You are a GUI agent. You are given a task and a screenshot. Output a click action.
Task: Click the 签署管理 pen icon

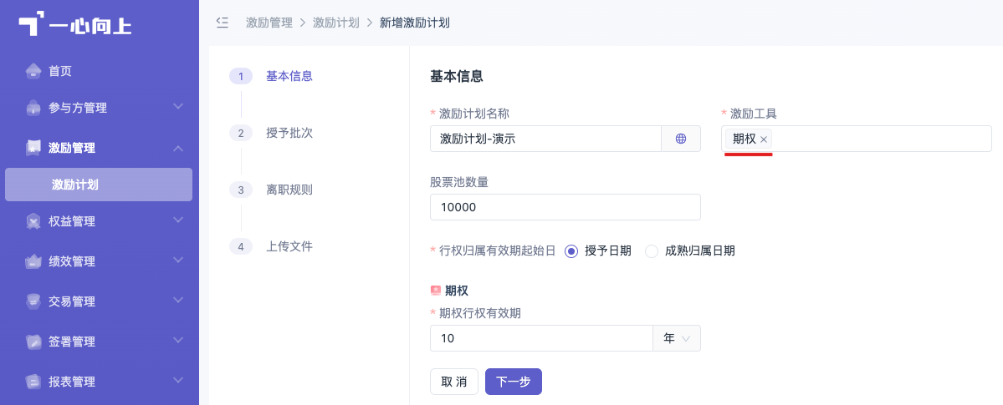click(x=33, y=342)
